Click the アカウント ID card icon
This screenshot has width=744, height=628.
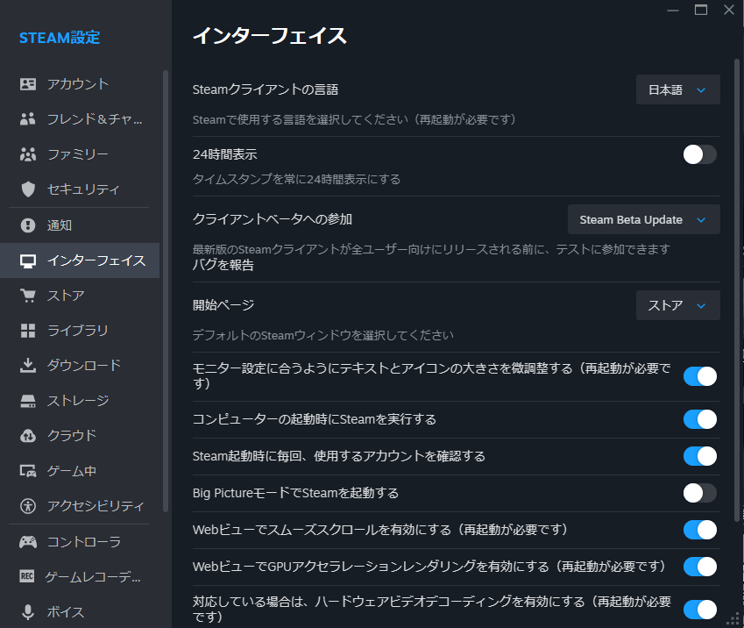click(x=28, y=84)
